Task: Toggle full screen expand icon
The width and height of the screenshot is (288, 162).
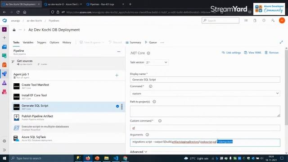Action: [x=281, y=42]
